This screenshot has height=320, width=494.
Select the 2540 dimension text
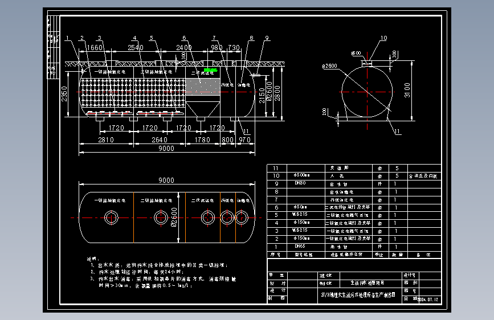(x=136, y=48)
